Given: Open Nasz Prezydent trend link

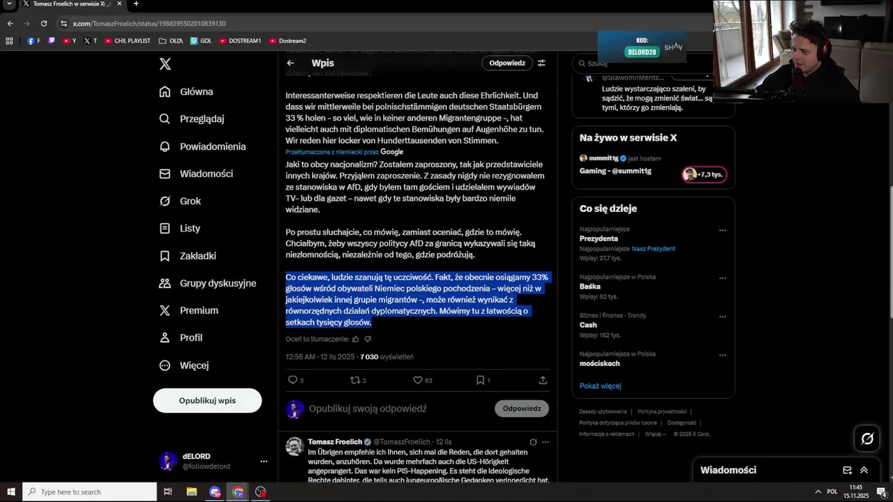Looking at the screenshot, I should [653, 249].
